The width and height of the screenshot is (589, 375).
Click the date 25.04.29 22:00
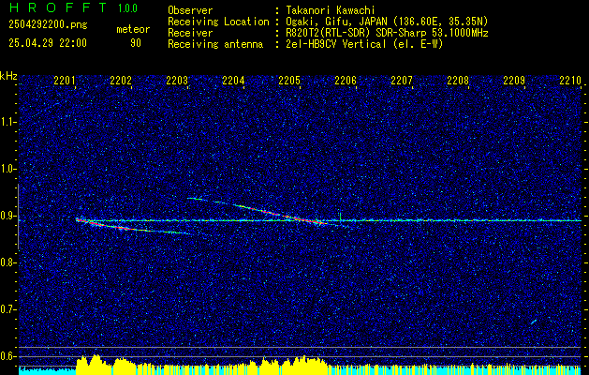click(x=48, y=43)
